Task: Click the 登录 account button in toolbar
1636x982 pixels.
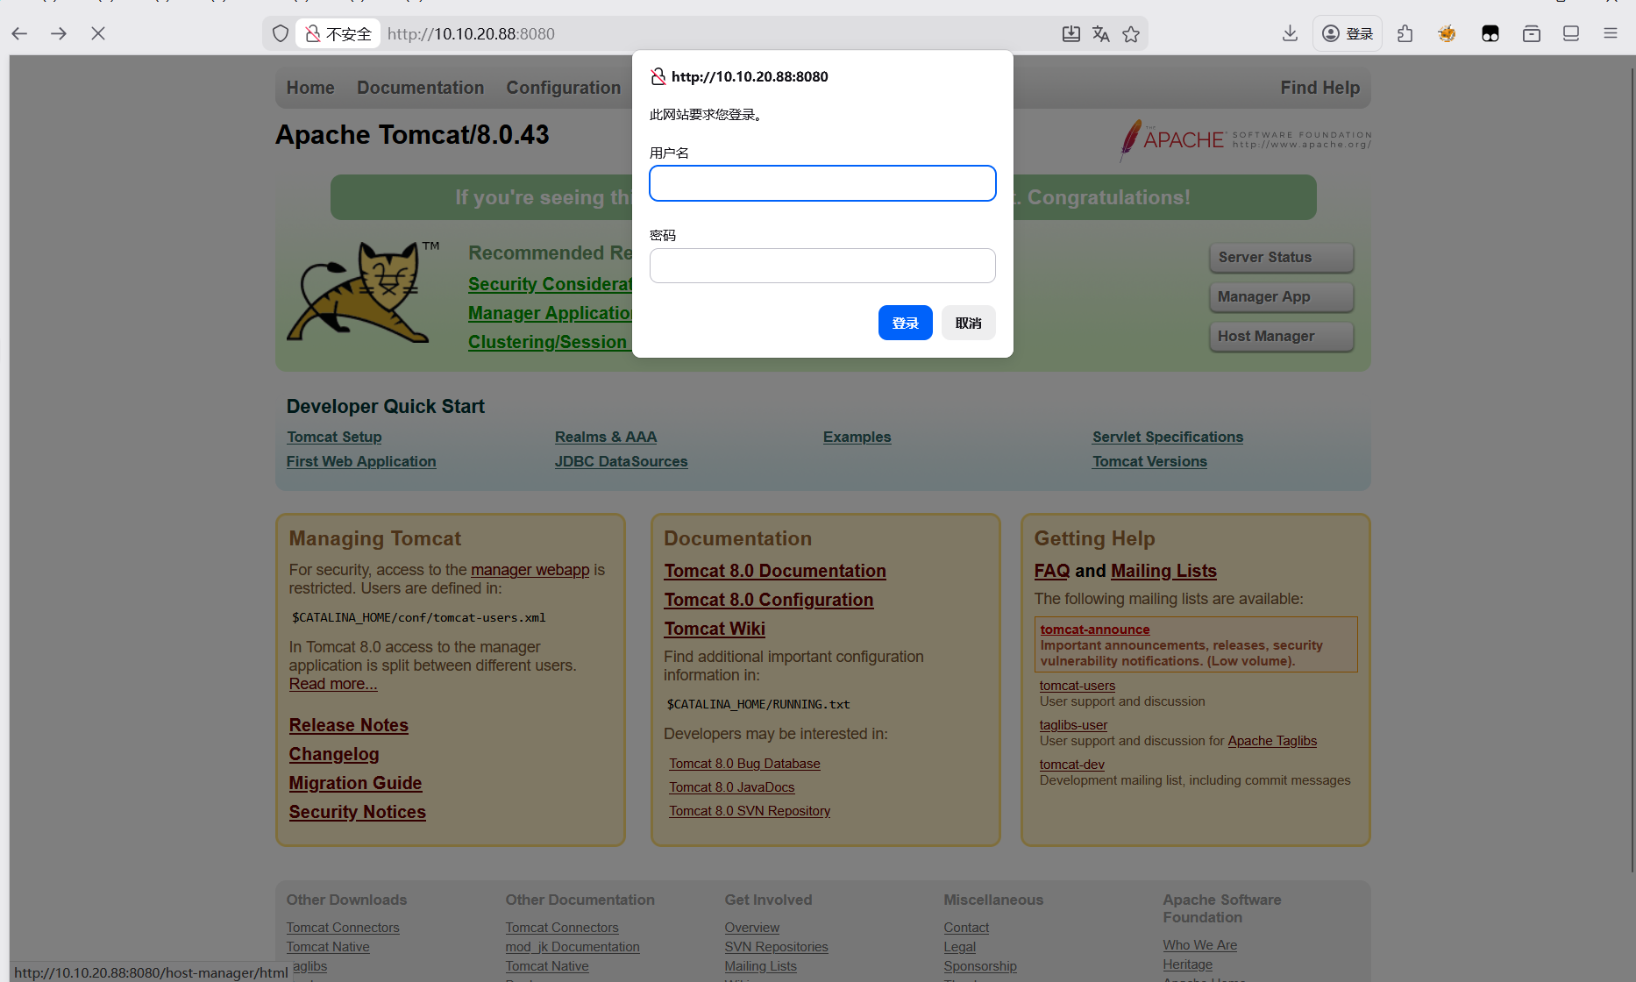Action: pos(1348,33)
